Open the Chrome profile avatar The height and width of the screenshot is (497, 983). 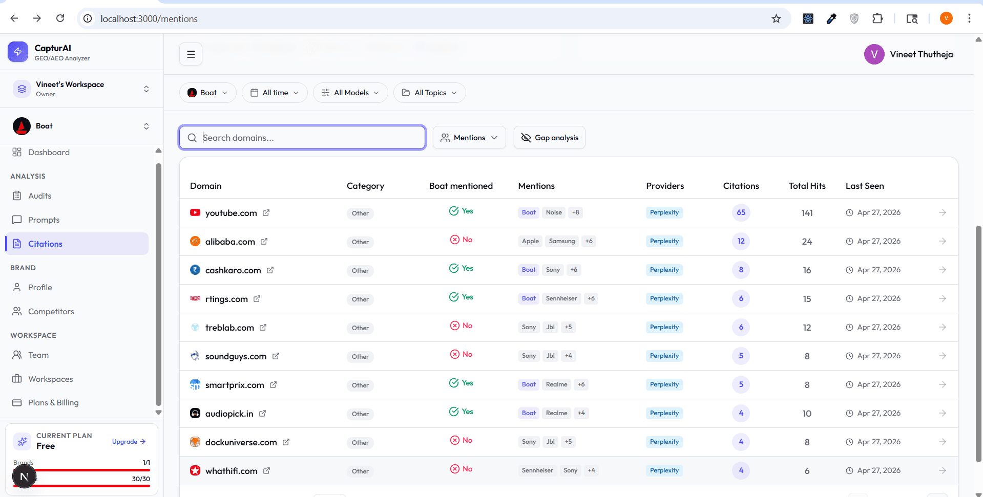click(946, 18)
